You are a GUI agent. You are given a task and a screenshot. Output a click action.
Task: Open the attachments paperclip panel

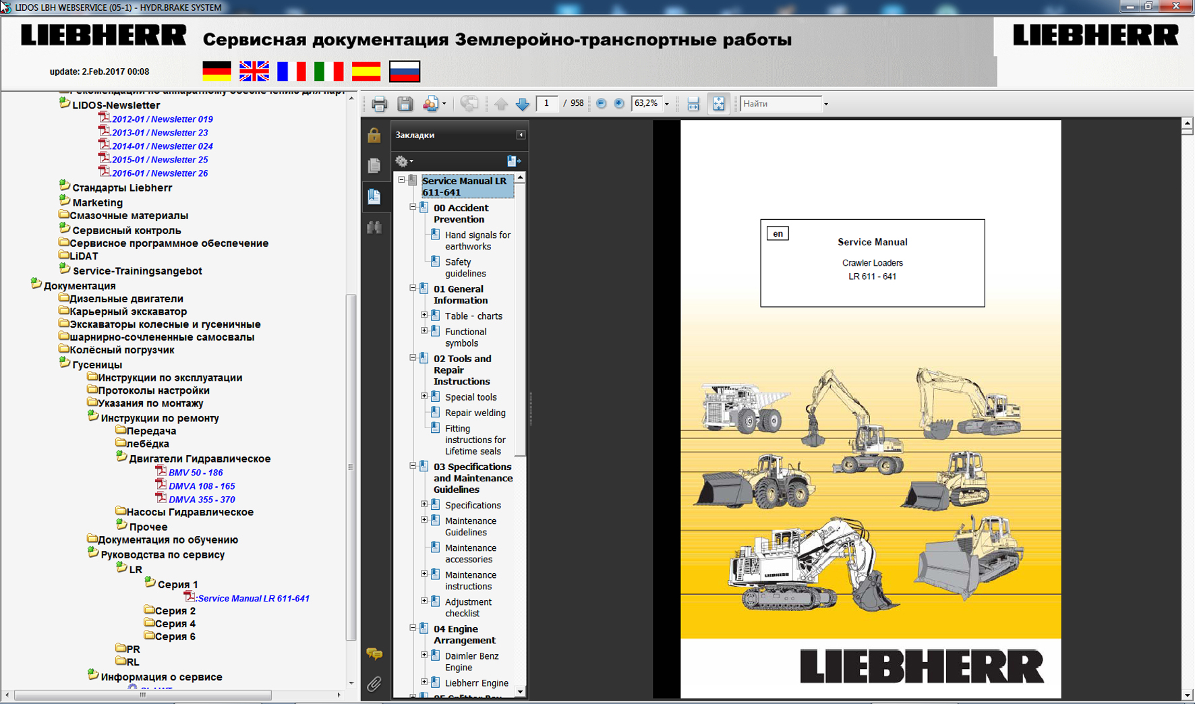(x=374, y=684)
